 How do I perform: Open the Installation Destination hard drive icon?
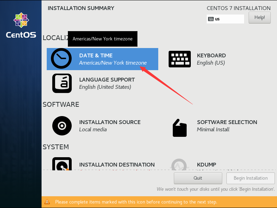[62, 163]
